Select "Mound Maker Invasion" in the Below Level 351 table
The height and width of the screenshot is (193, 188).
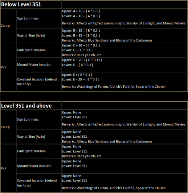point(34,65)
